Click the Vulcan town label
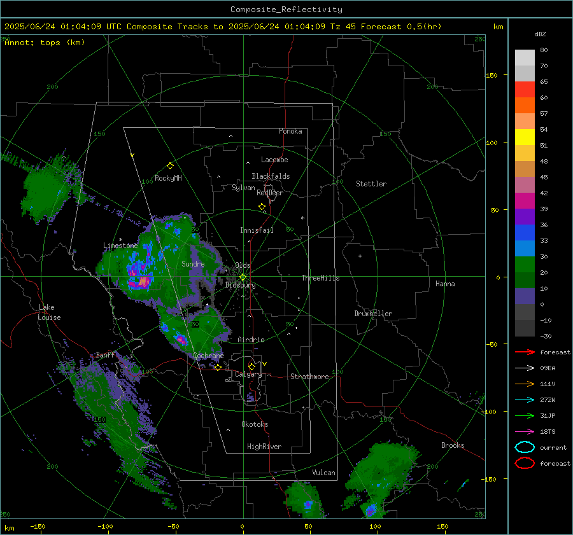Screen dimensions: 573x535 point(323,473)
